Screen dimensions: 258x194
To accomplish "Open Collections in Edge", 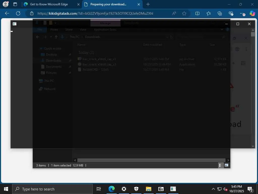I will (220, 13).
